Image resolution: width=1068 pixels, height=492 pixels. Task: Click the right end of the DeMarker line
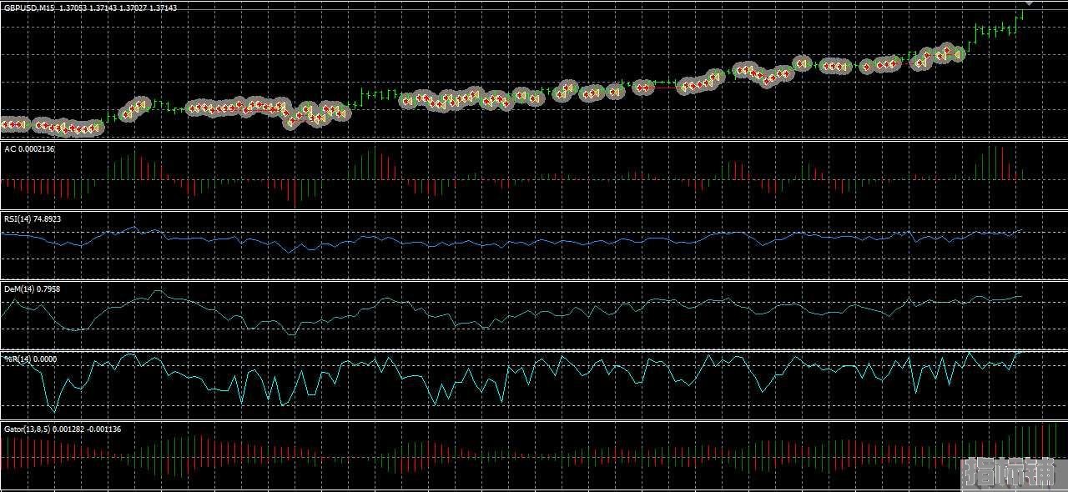coord(1020,296)
